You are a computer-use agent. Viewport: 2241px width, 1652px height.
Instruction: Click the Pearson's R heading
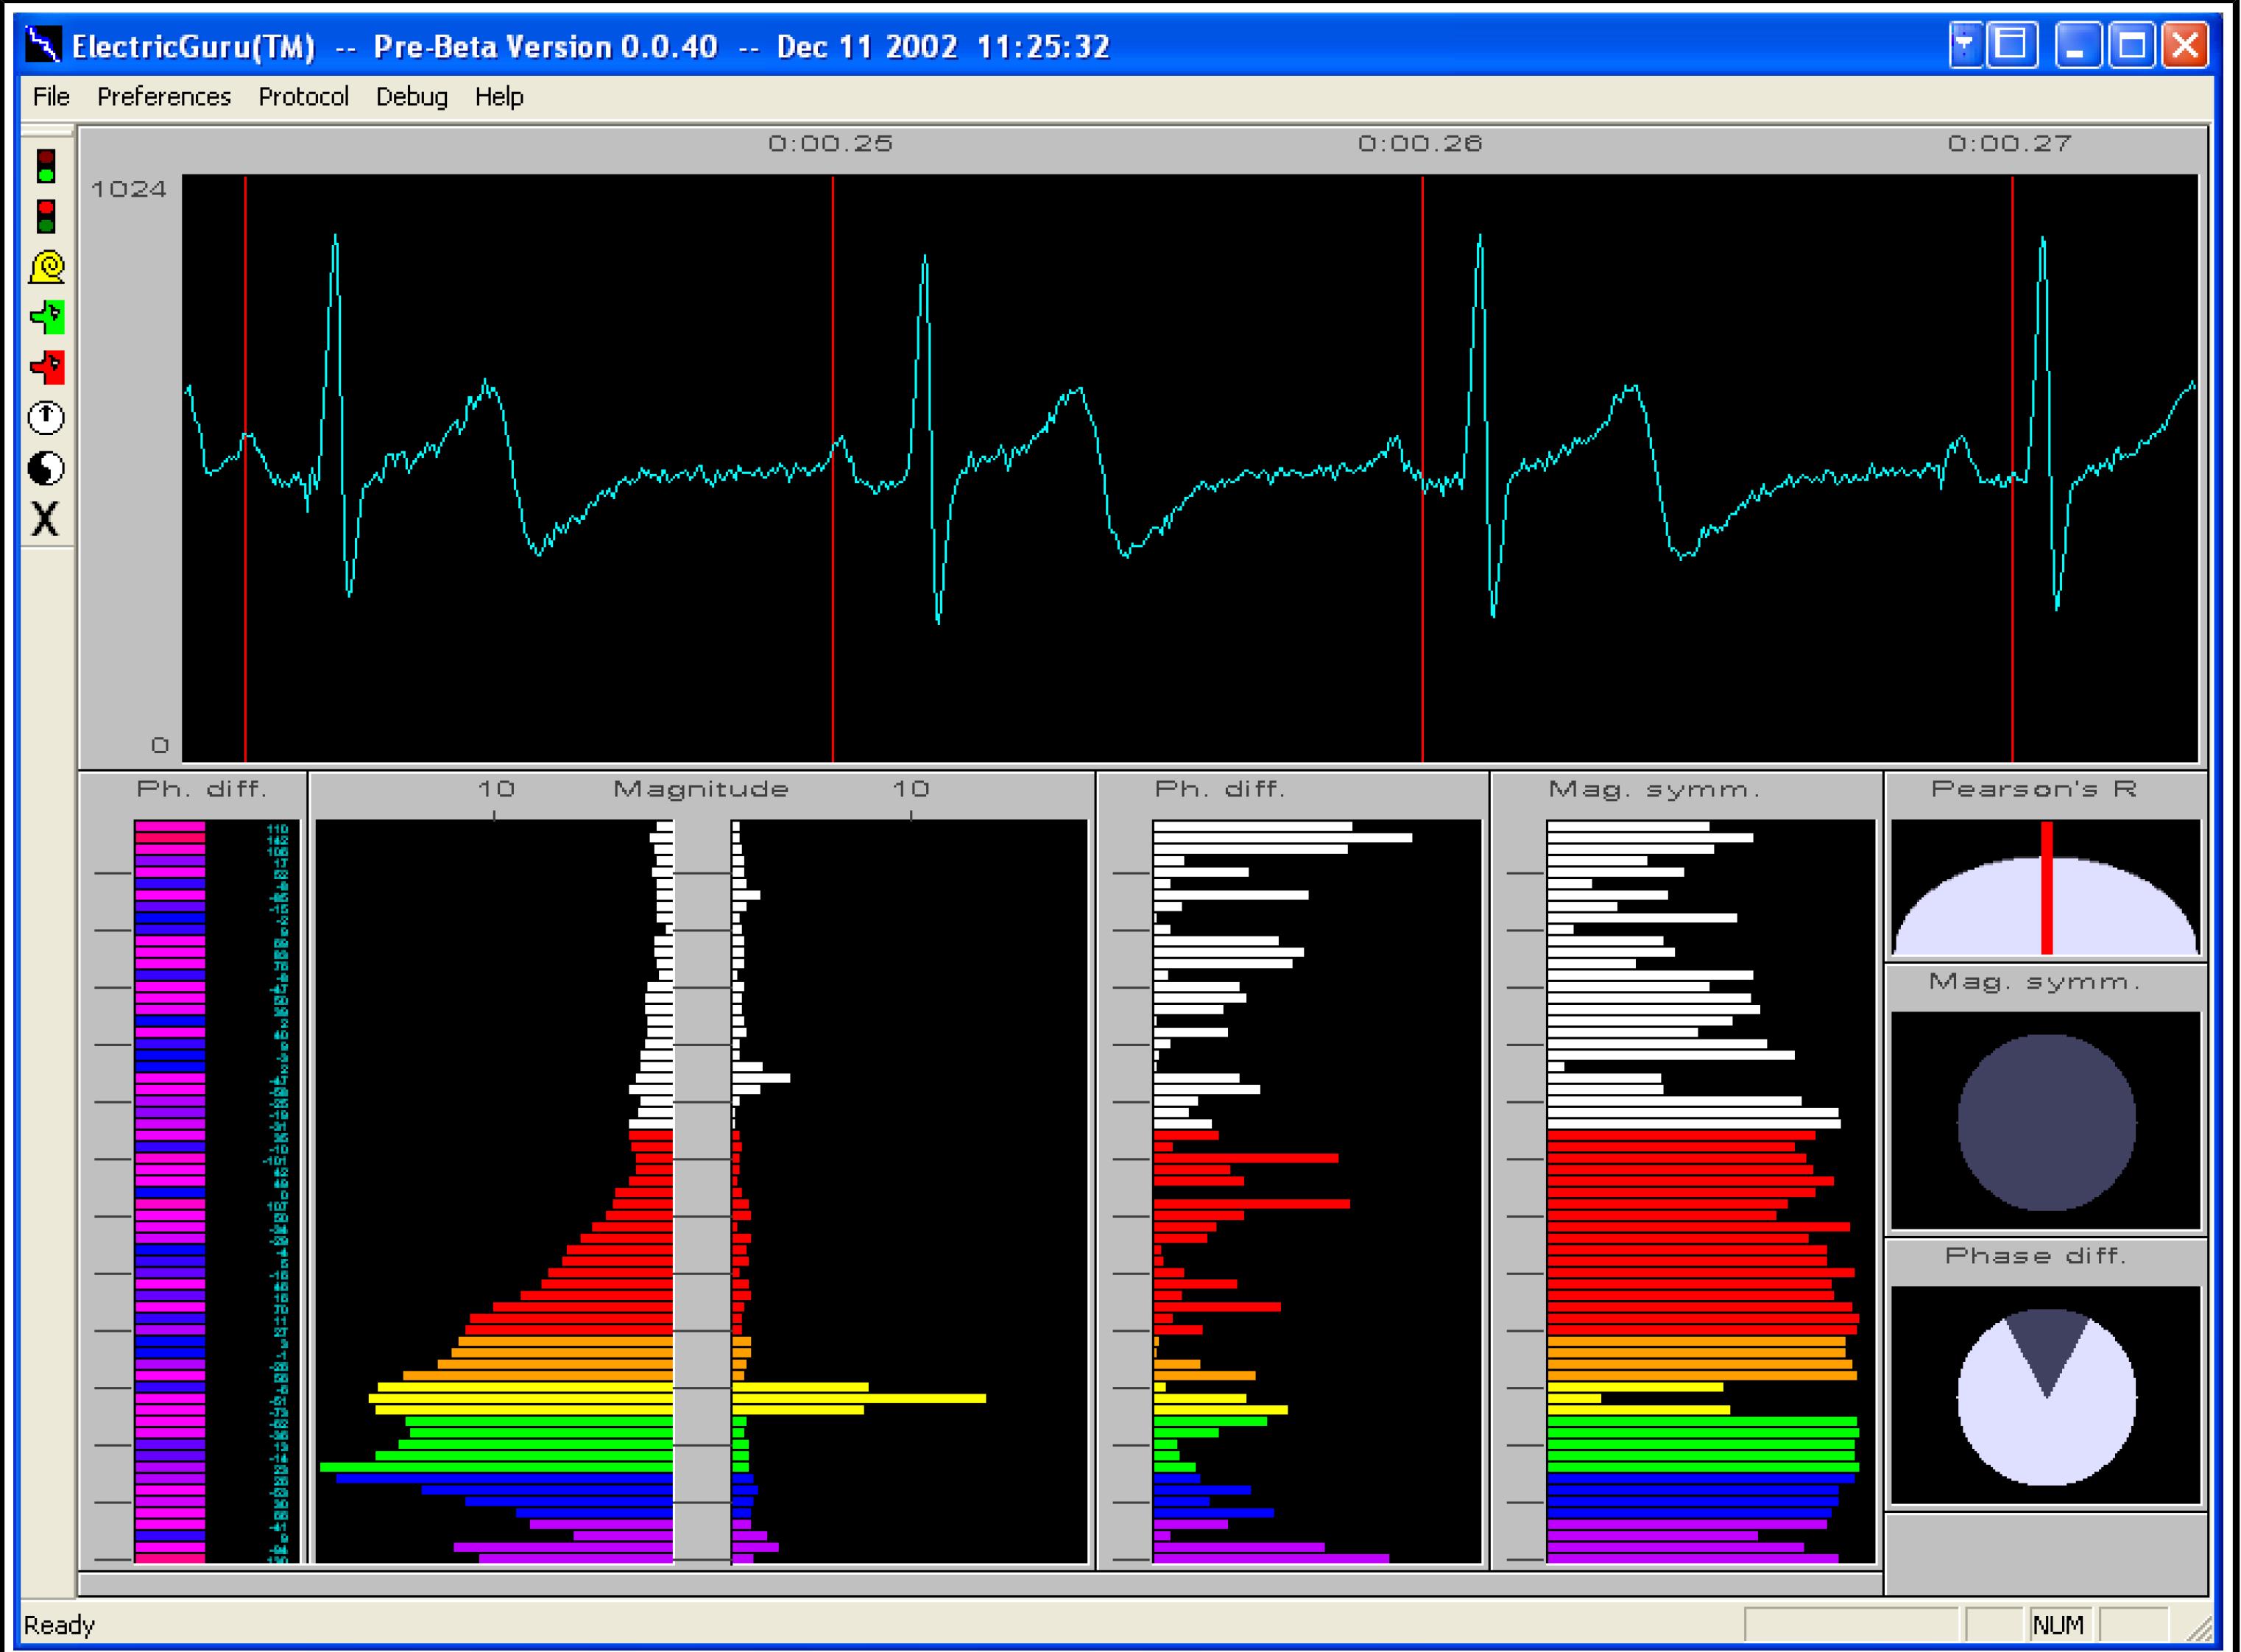click(2034, 789)
